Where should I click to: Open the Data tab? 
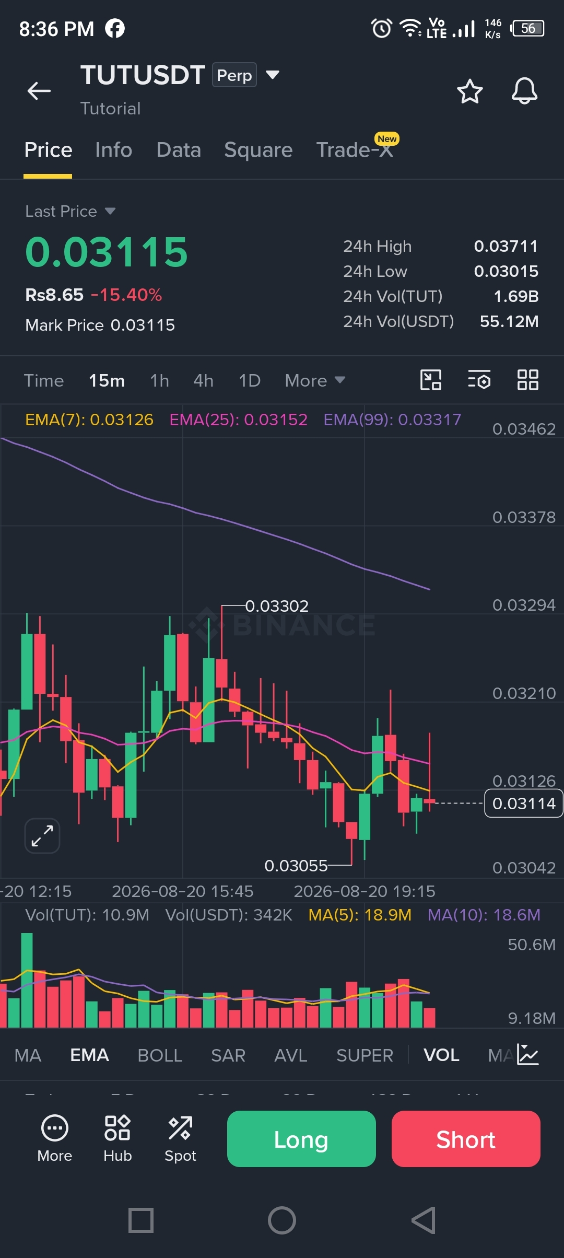(179, 150)
